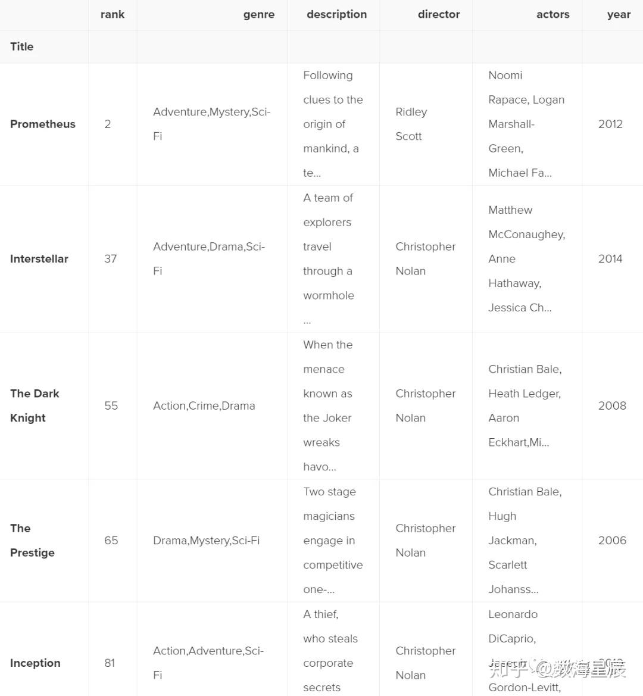
Task: Select the Drama,Mystery,Sci-Fi genre cell
Action: [x=206, y=540]
